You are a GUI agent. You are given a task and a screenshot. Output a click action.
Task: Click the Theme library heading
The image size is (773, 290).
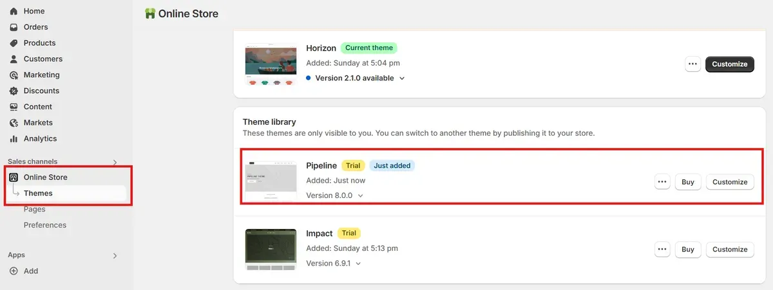[x=269, y=122]
